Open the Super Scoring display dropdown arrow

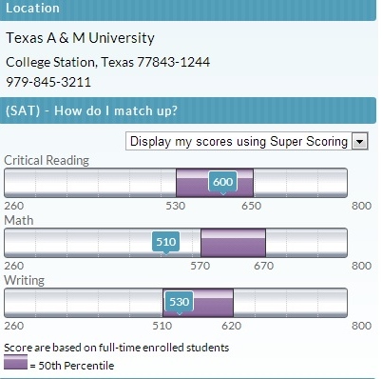[360, 141]
